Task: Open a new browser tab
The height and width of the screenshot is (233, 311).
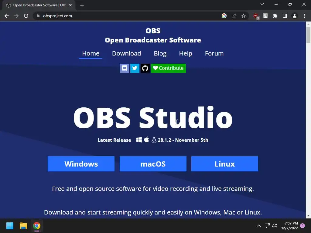Action: [82, 5]
